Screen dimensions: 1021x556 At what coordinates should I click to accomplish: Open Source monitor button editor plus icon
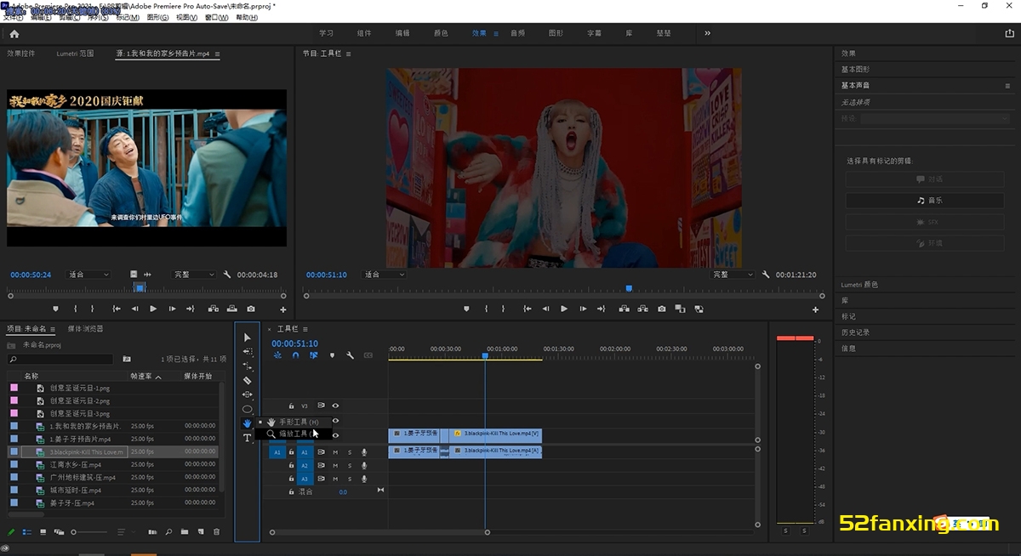click(x=283, y=309)
